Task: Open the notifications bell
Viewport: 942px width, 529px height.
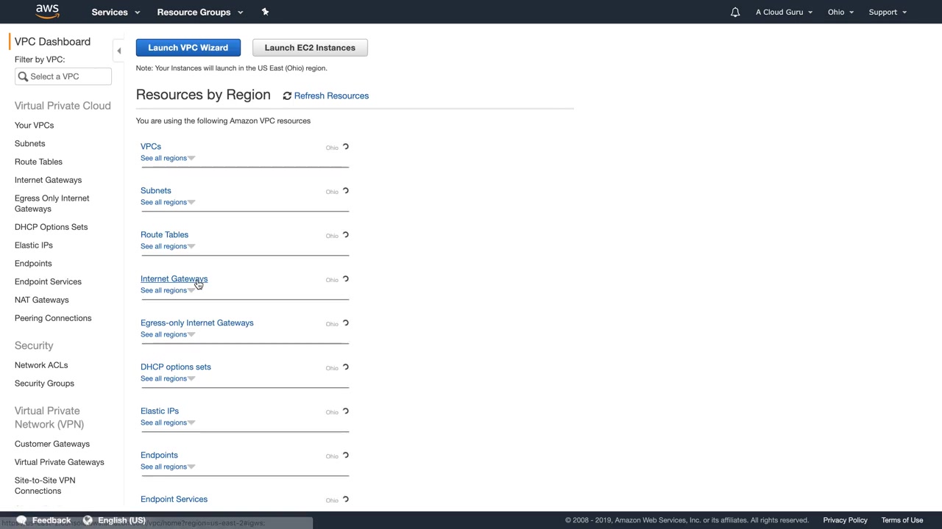Action: 734,12
